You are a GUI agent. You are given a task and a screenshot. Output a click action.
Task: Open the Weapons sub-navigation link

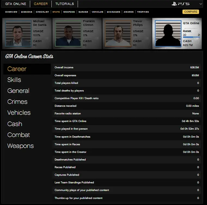click(69, 12)
